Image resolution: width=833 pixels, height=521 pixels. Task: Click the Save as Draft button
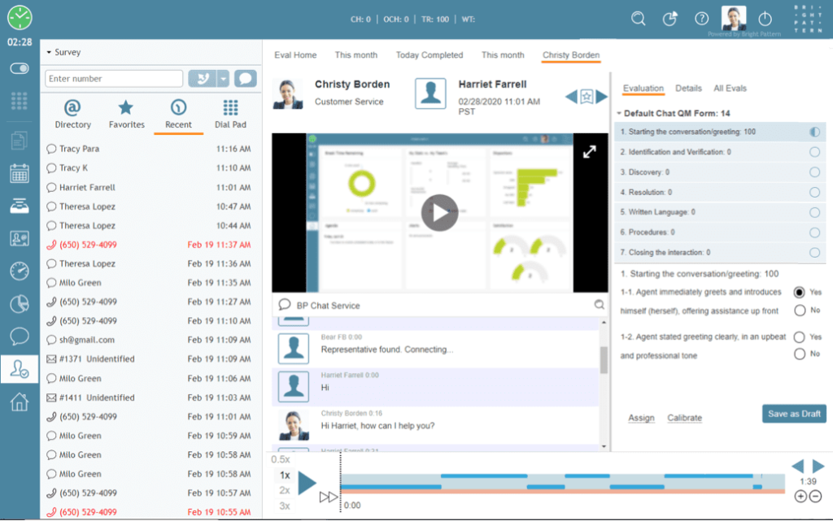point(793,414)
